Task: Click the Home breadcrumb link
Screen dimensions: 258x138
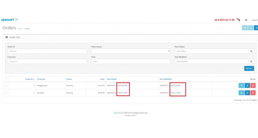Action: pyautogui.click(x=20, y=29)
